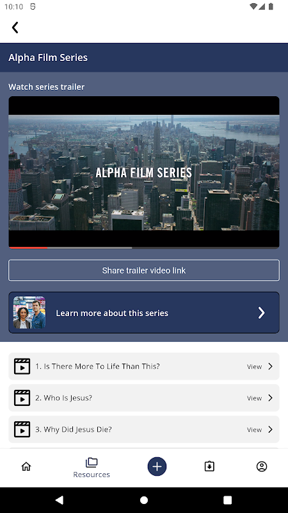This screenshot has height=513, width=288.
Task: Click film clapper icon for episode 1
Action: 22,366
